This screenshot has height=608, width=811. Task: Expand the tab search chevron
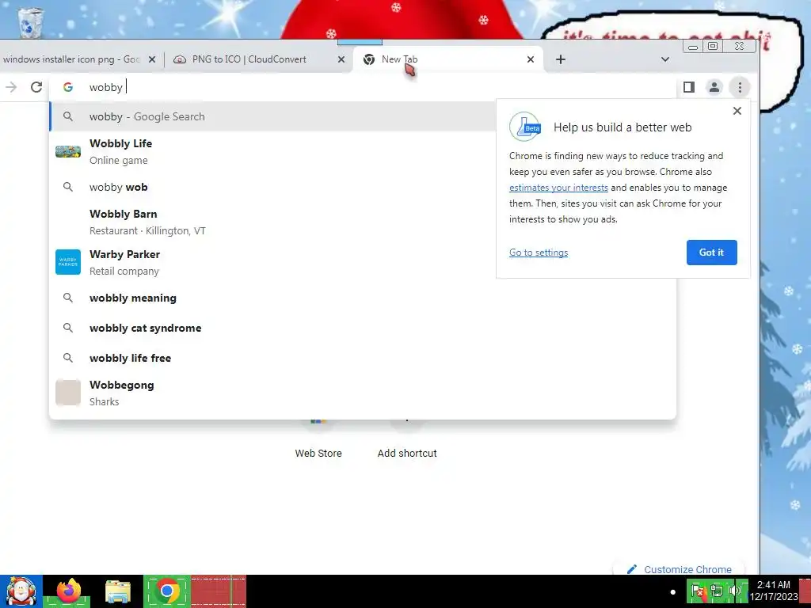[665, 59]
